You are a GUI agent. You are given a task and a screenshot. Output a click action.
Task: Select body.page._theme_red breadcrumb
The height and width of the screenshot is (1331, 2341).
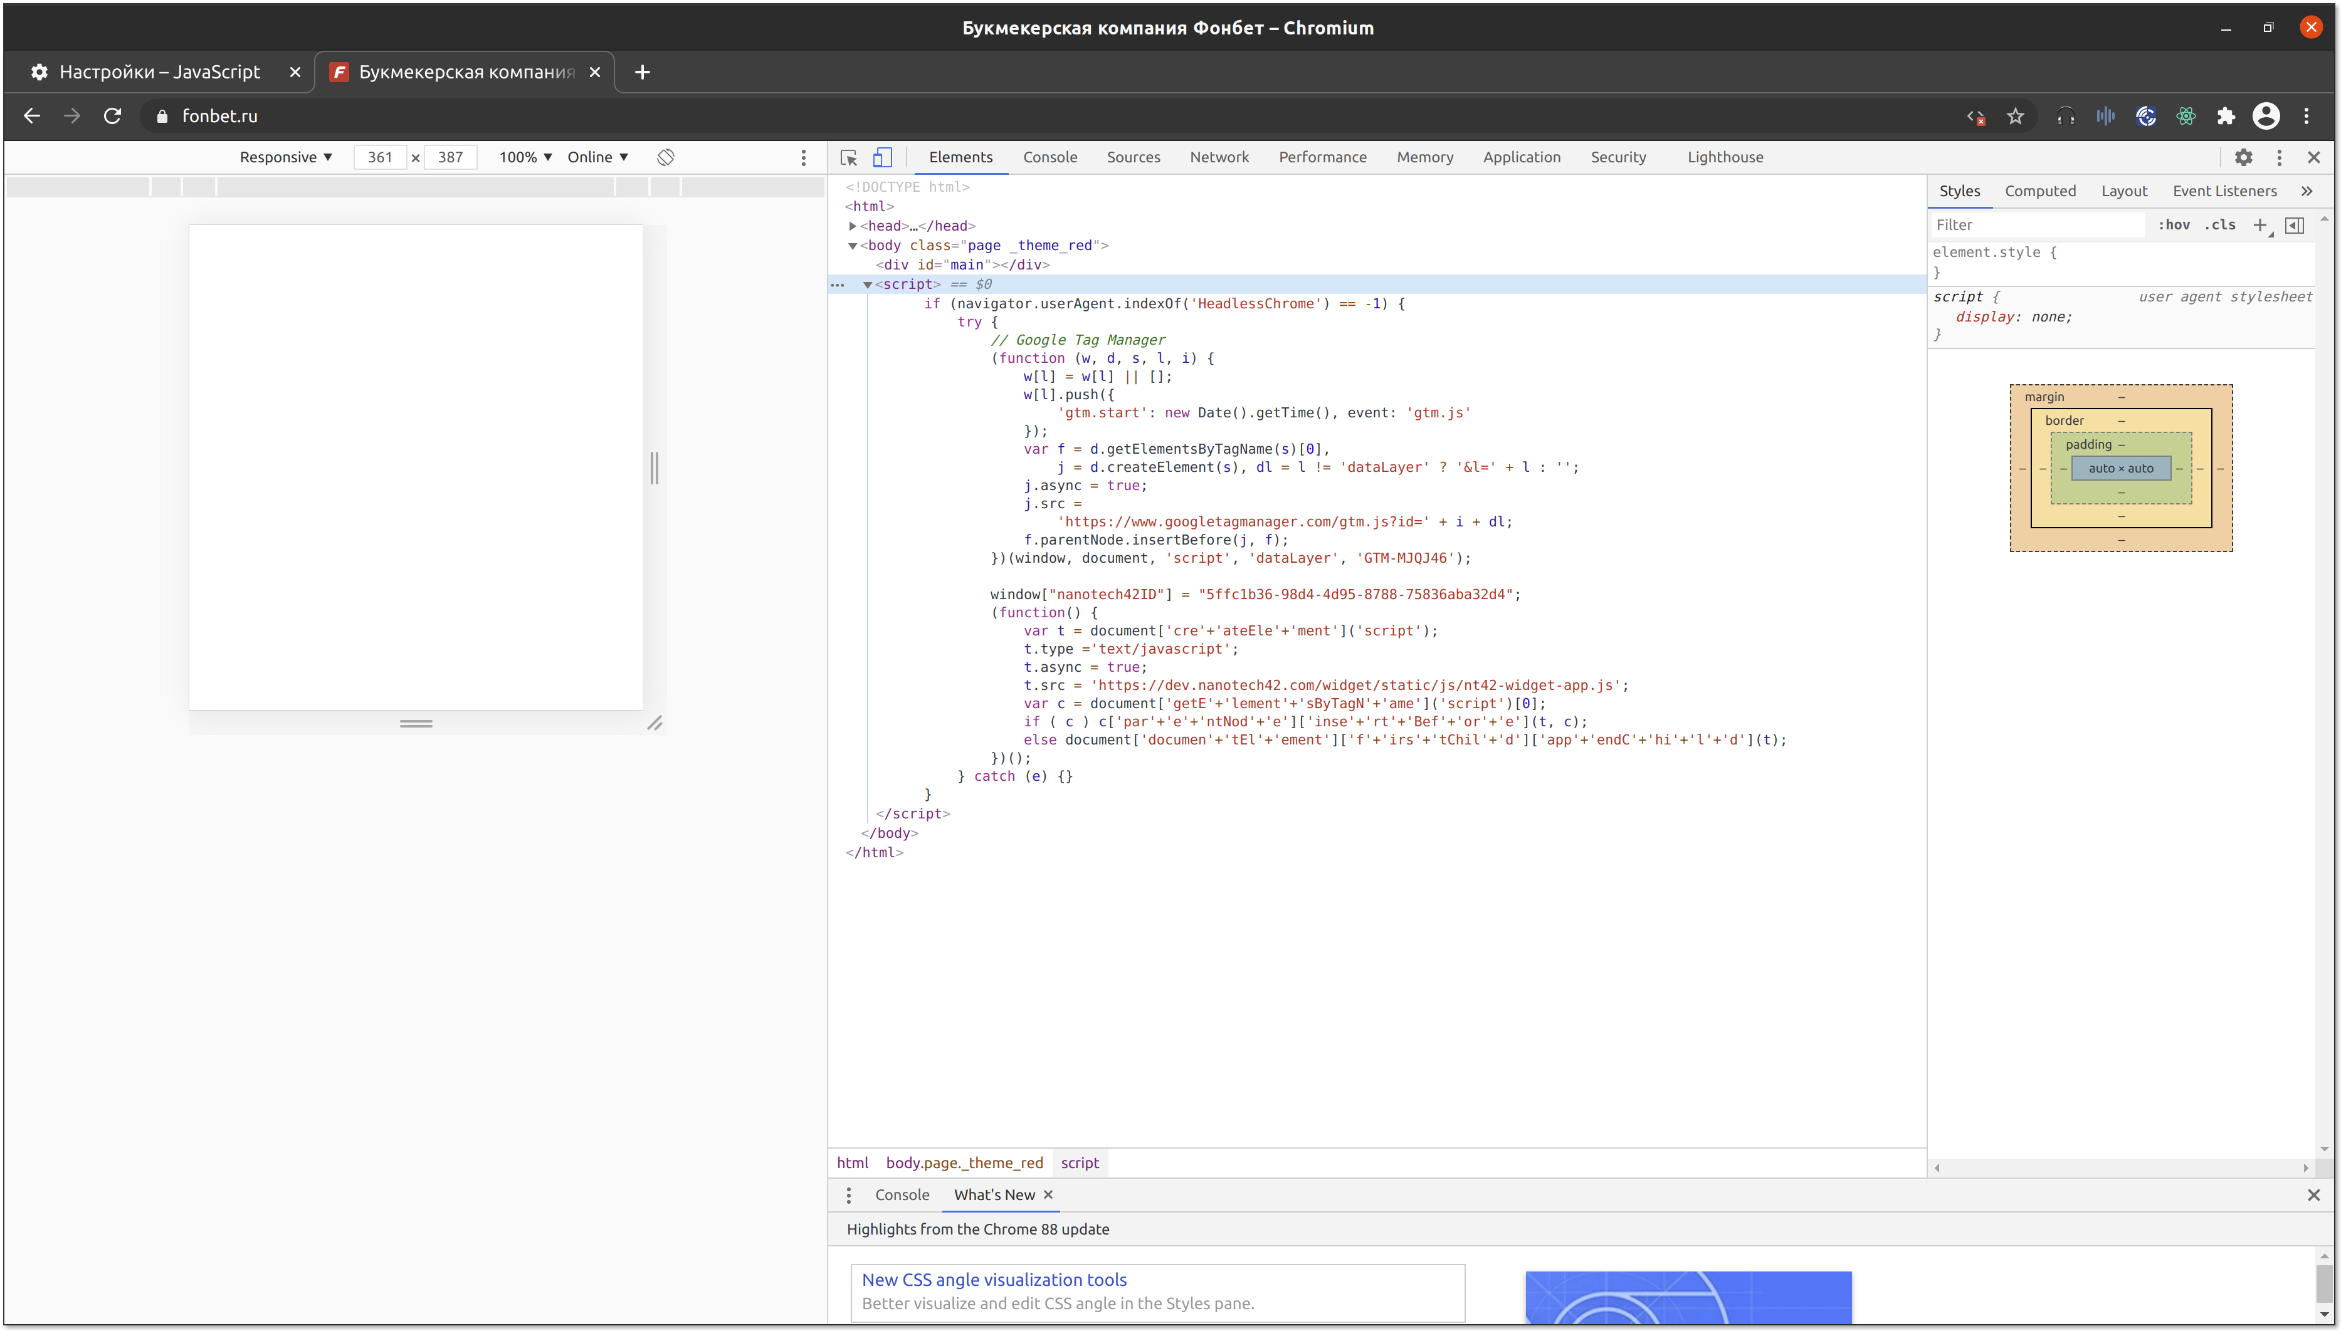pos(964,1163)
